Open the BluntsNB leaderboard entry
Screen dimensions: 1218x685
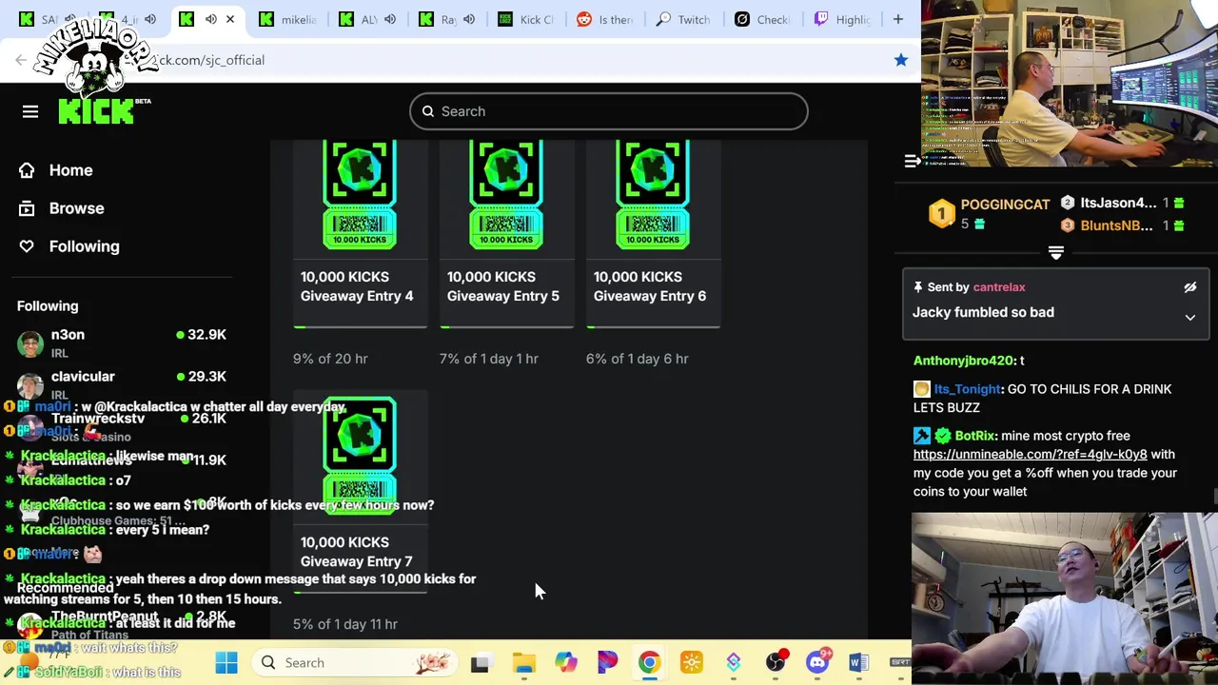1116,225
